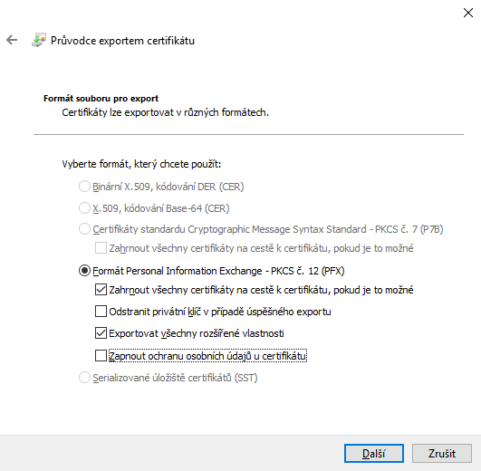Click the Certifikáty lze exportovat description text
The height and width of the screenshot is (471, 481).
point(166,112)
